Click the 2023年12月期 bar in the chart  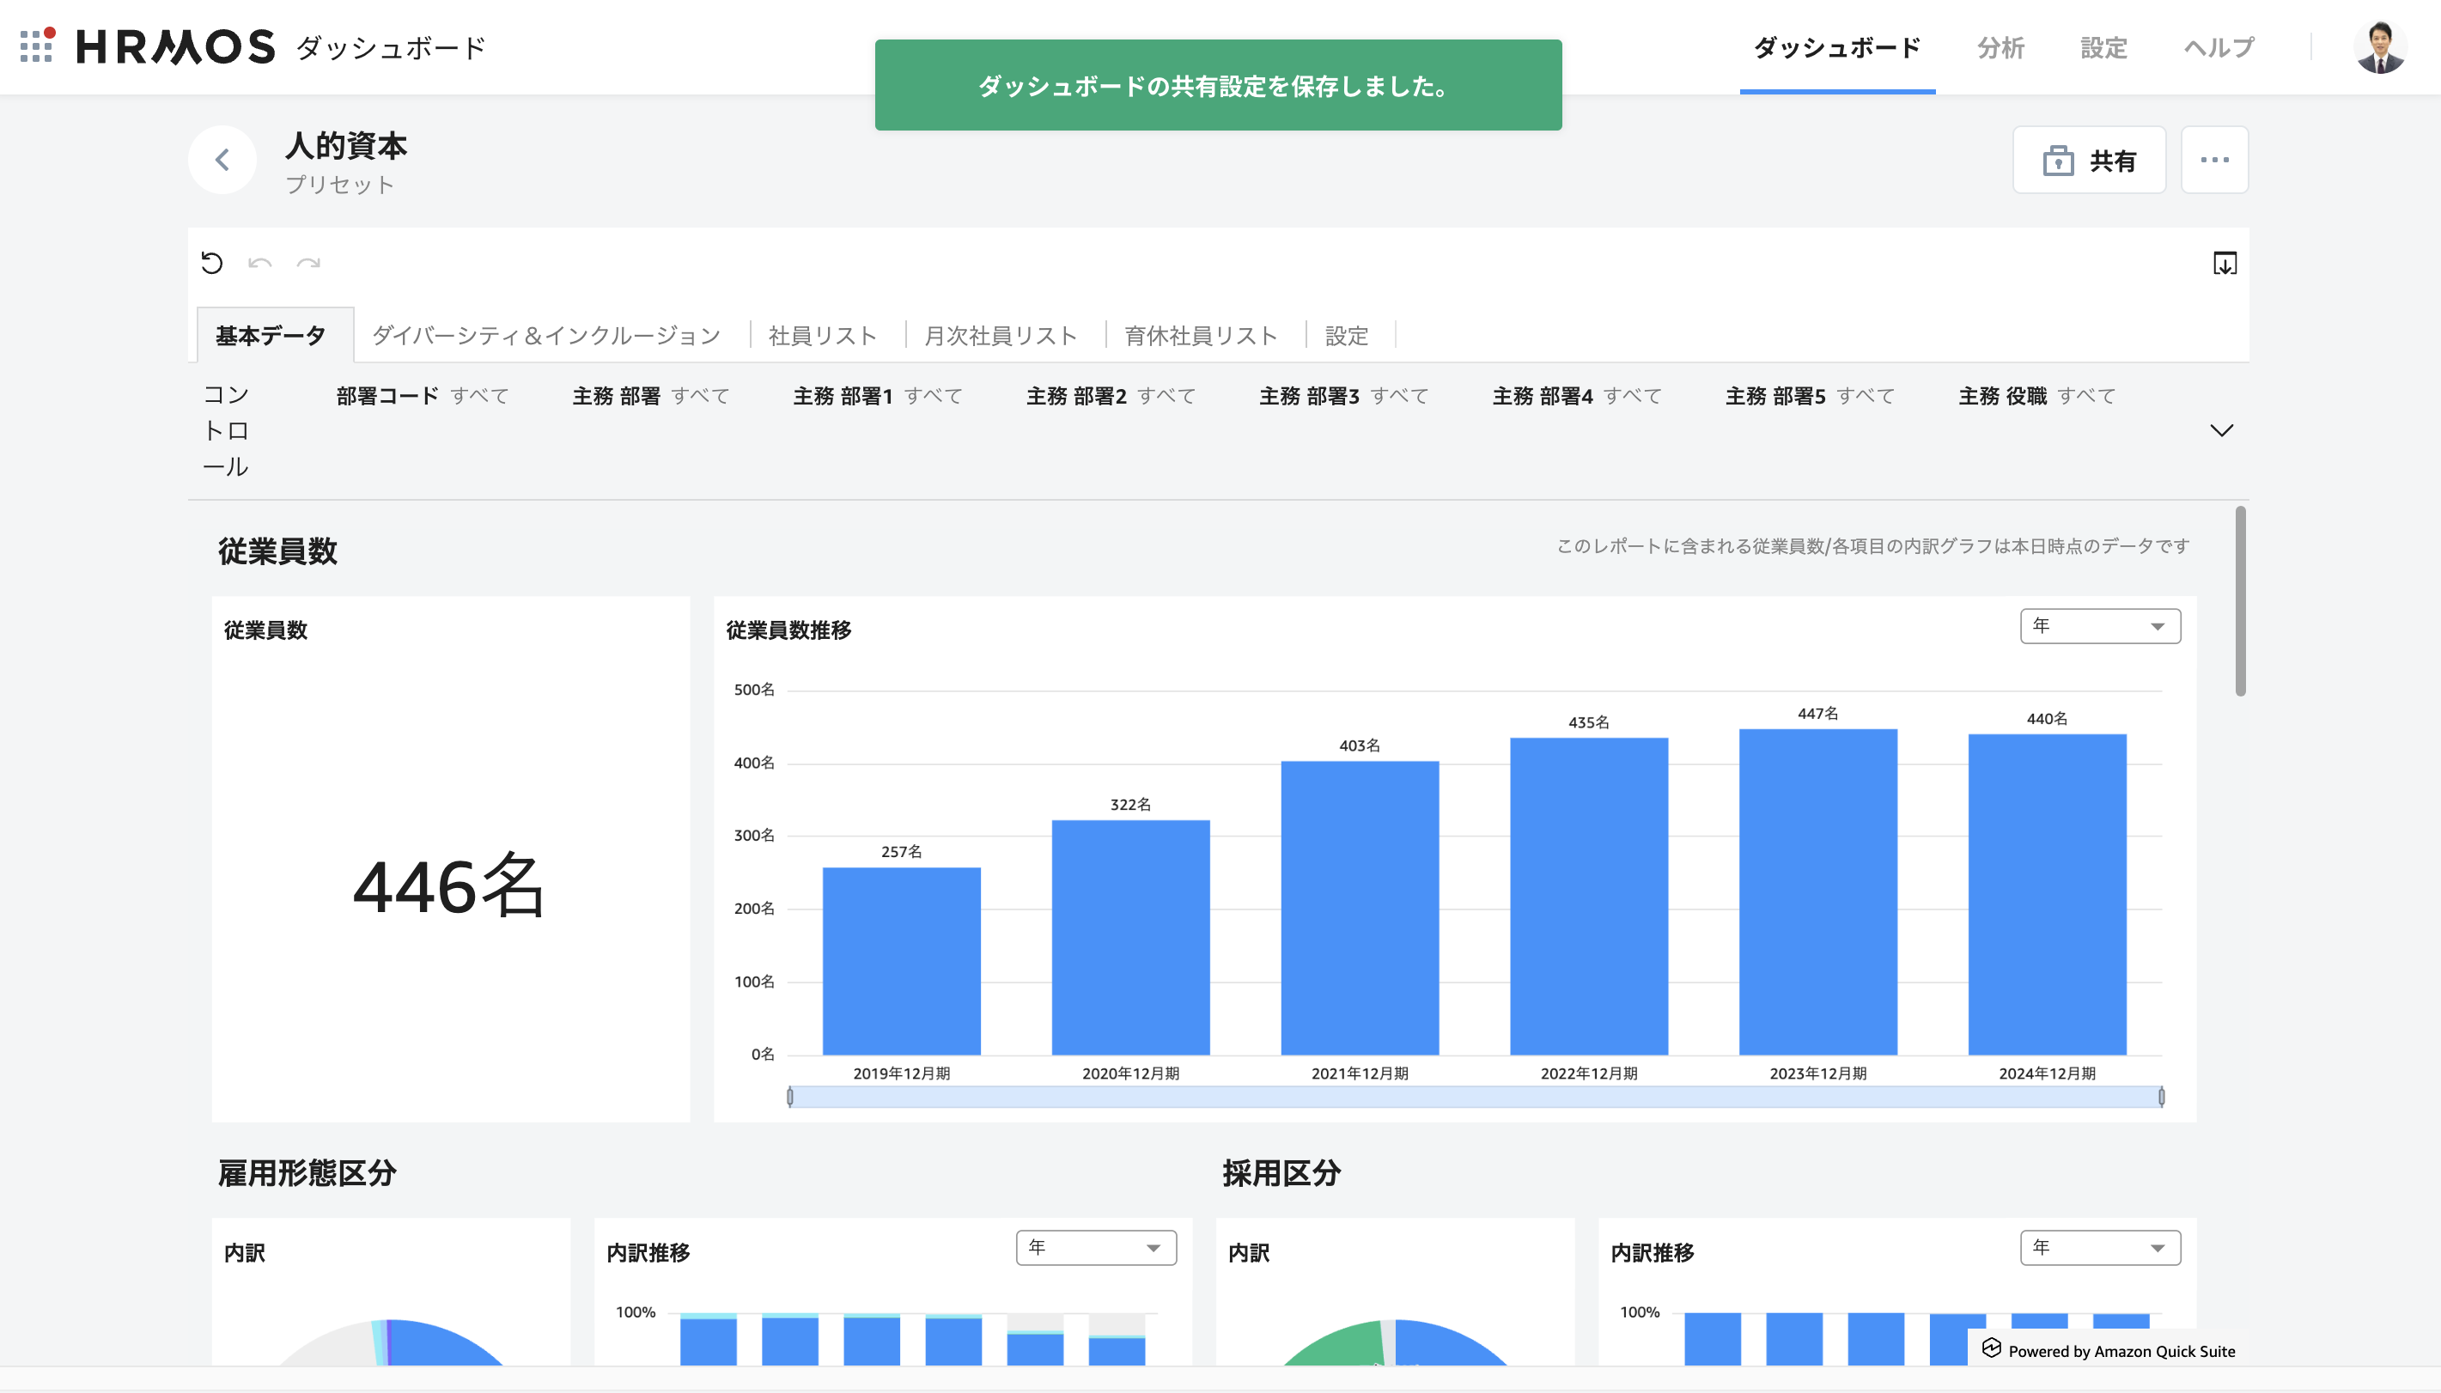pyautogui.click(x=1817, y=891)
